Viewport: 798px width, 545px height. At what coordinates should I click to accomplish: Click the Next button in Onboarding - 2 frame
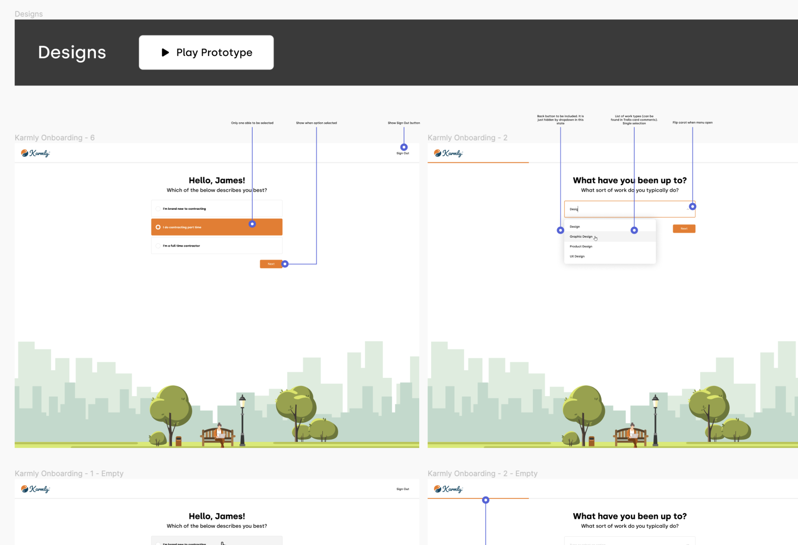click(684, 229)
